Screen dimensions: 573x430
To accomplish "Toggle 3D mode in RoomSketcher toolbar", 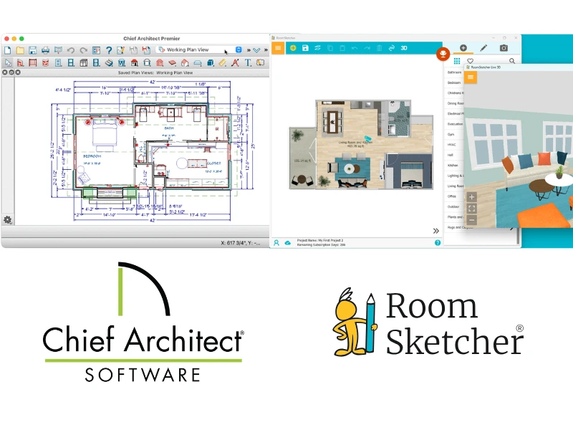I will pos(404,47).
